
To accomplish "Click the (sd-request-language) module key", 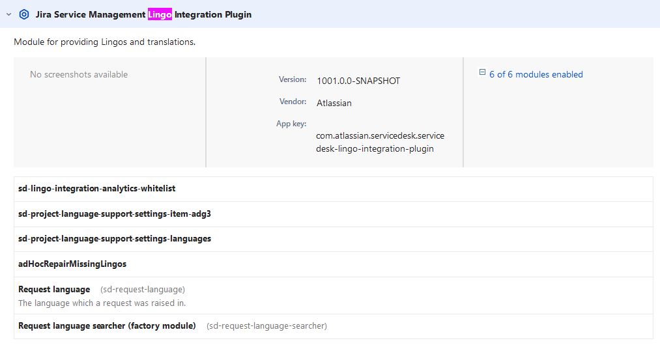I will (x=143, y=290).
